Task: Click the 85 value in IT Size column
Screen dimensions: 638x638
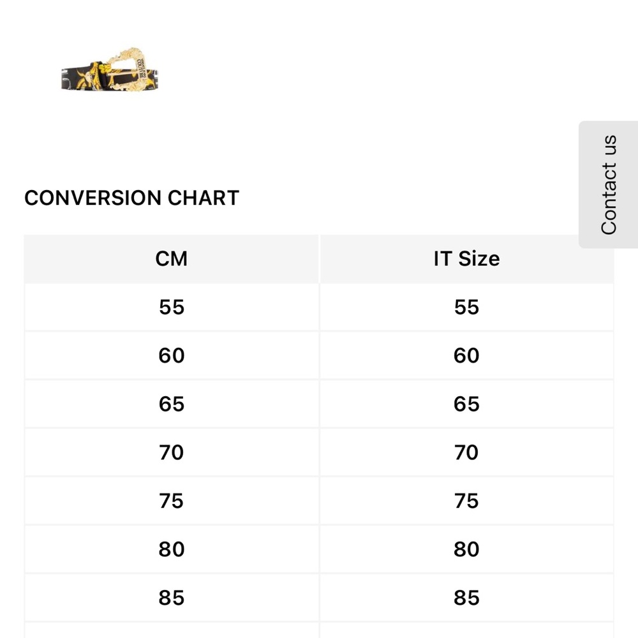Action: coord(467,598)
